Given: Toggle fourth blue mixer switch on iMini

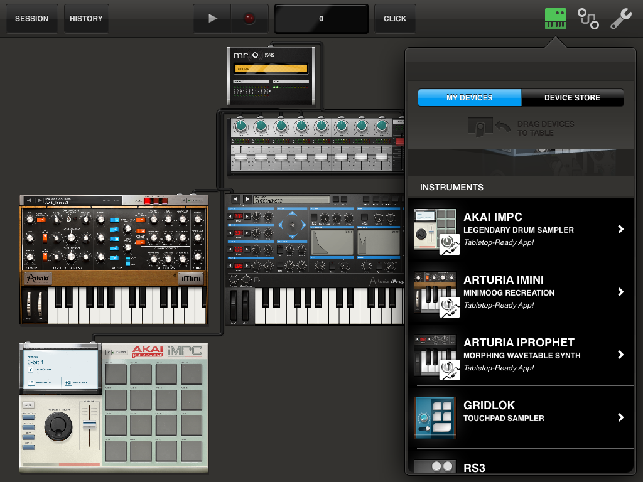Looking at the screenshot, I should click(114, 249).
